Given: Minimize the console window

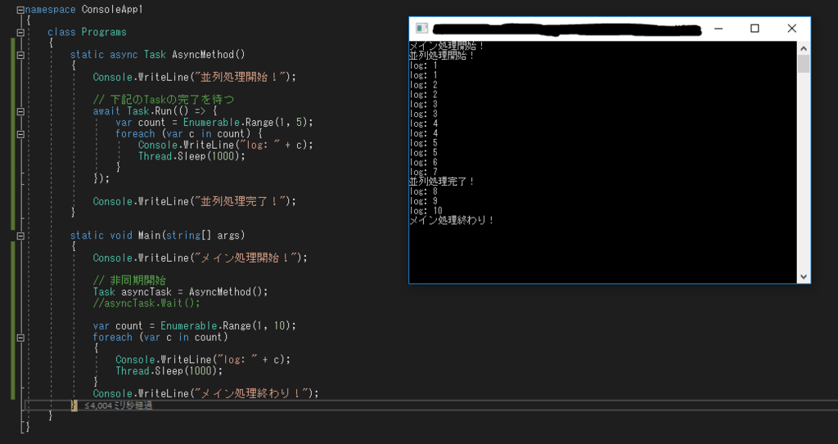Looking at the screenshot, I should (x=719, y=29).
